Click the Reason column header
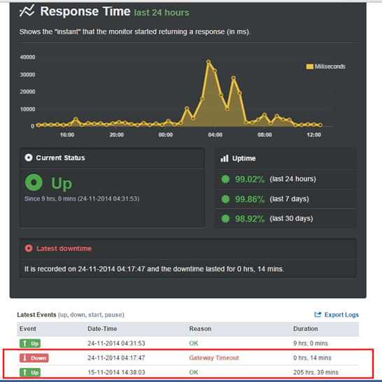This screenshot has height=382, width=382. point(200,329)
